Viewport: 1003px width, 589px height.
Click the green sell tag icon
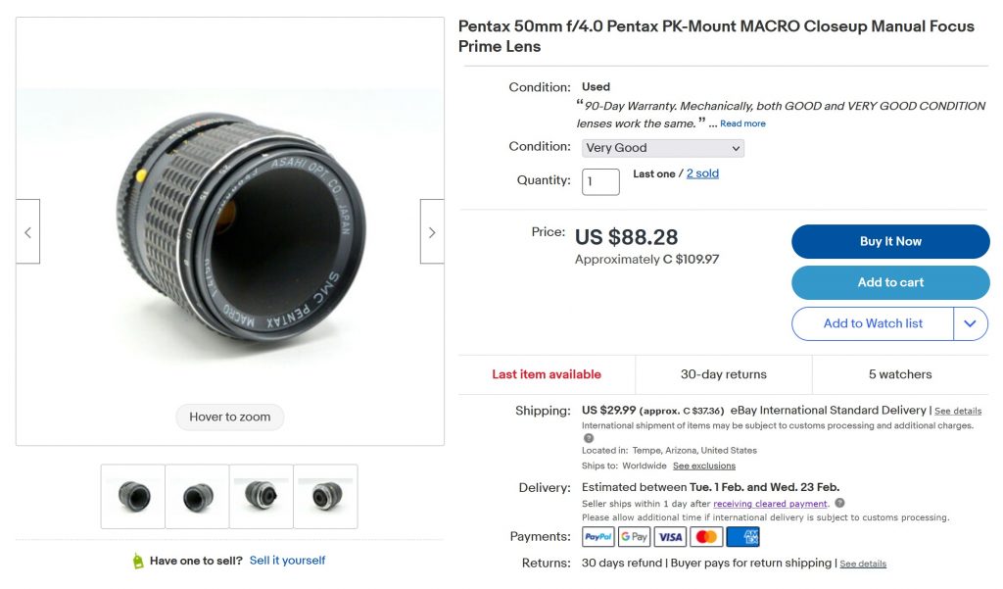click(x=138, y=562)
